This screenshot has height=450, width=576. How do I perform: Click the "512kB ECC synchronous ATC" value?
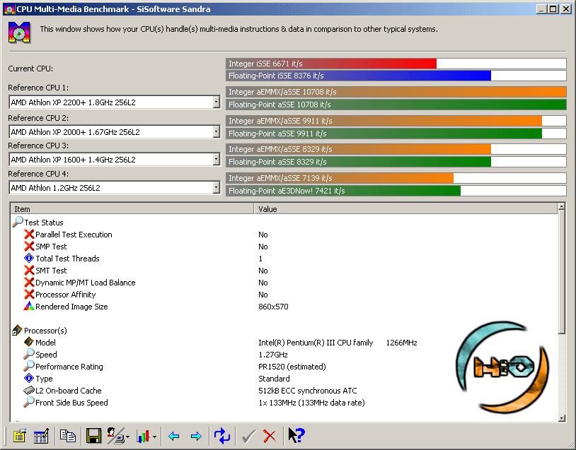[x=308, y=391]
